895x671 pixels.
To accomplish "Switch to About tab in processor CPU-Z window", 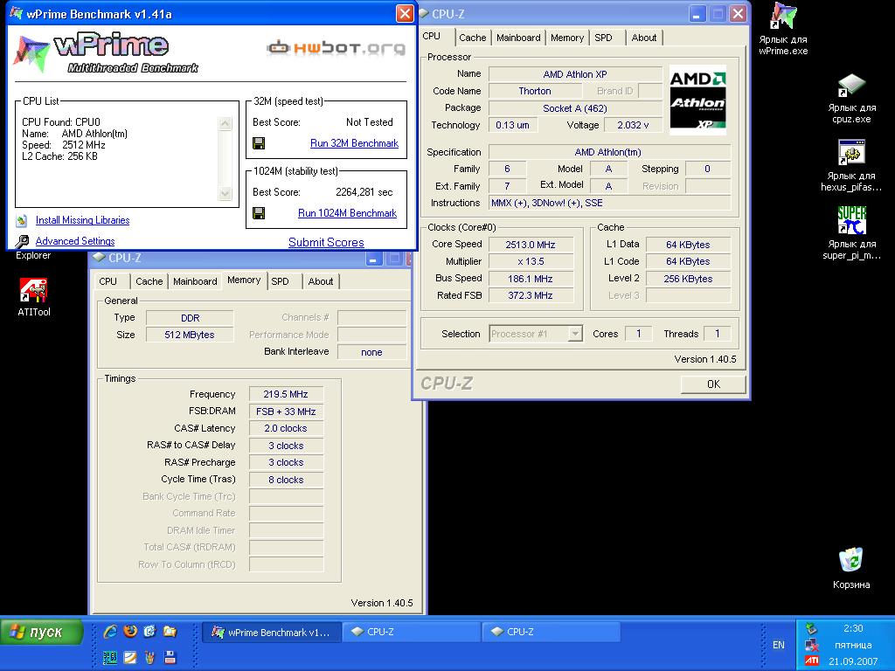I will coord(644,38).
